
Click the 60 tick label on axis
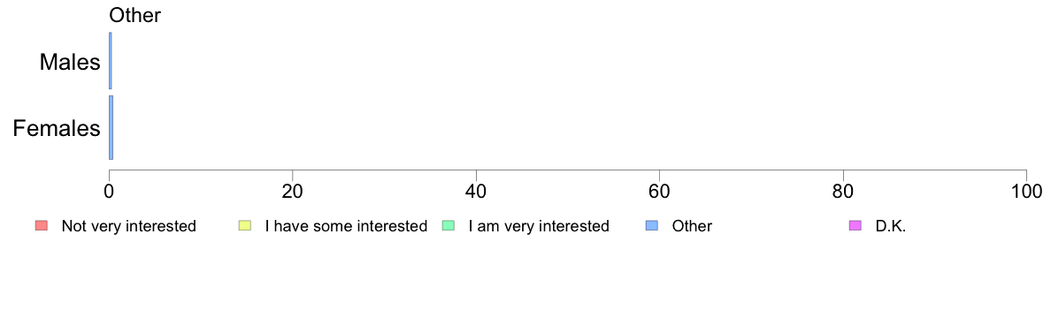[x=660, y=192]
